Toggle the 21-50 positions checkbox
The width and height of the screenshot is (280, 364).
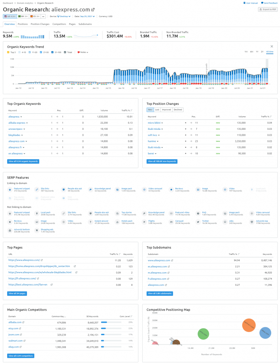coord(41,52)
